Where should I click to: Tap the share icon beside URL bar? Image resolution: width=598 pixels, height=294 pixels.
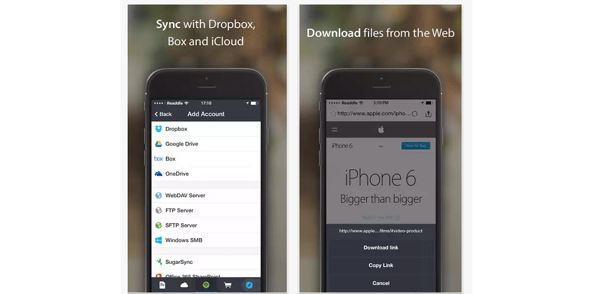[428, 114]
